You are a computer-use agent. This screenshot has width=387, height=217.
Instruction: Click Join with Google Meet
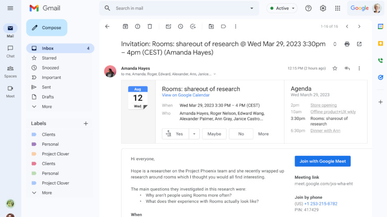click(322, 161)
